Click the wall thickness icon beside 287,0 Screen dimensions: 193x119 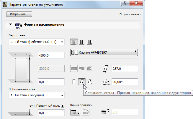click(x=106, y=69)
